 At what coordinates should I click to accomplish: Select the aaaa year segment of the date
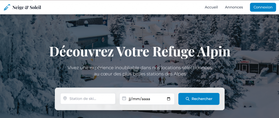pyautogui.click(x=145, y=99)
